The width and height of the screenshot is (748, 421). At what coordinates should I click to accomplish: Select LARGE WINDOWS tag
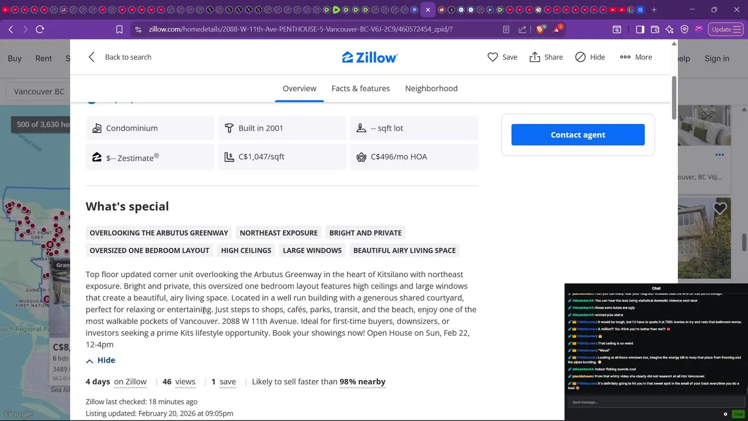pyautogui.click(x=312, y=250)
